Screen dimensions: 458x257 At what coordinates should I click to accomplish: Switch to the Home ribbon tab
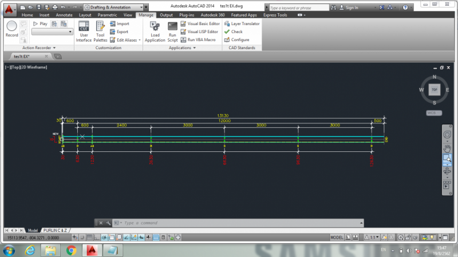click(27, 15)
